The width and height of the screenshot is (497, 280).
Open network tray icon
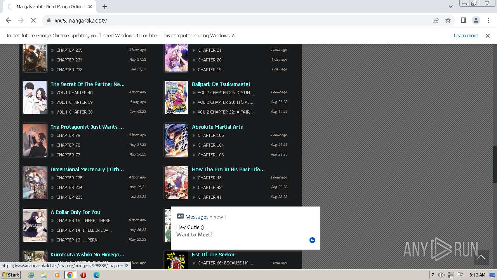click(450, 275)
